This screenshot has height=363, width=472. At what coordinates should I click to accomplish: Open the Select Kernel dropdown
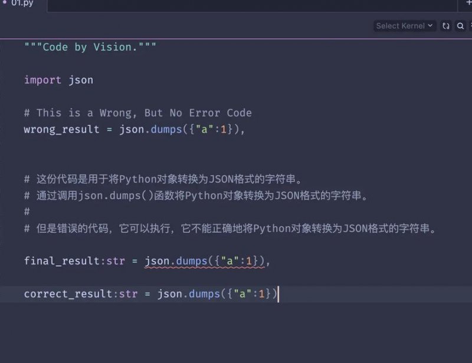(x=405, y=26)
